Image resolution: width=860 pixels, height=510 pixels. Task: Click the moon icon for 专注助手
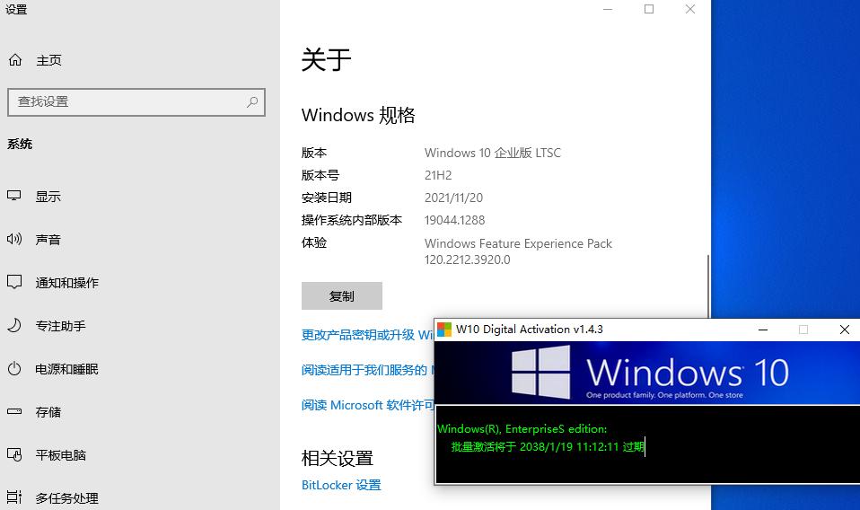(14, 325)
